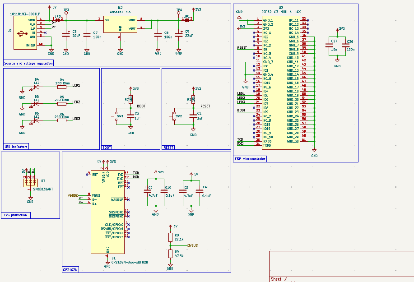Select capacitor C1 1uF

coord(193,116)
